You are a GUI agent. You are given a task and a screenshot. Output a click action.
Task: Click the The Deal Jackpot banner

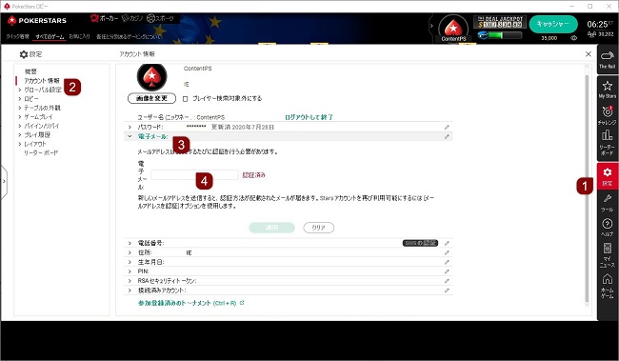[x=500, y=22]
